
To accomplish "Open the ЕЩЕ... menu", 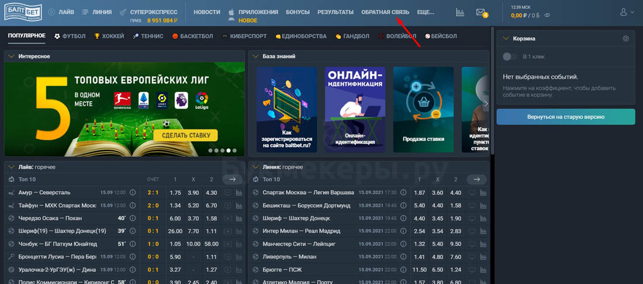I will tap(425, 12).
